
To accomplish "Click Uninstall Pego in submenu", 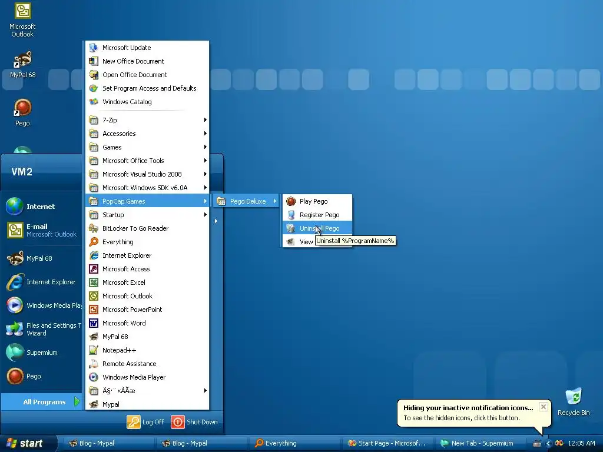I will coord(317,228).
